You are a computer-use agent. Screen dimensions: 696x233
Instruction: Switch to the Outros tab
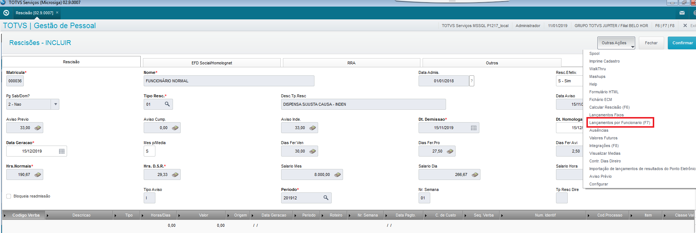coord(492,63)
